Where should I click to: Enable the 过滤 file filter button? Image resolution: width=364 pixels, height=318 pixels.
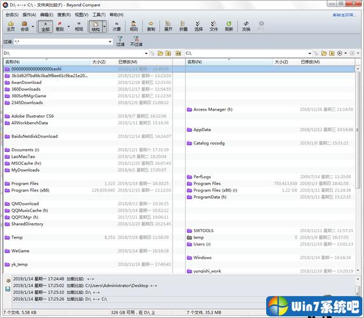click(x=120, y=41)
